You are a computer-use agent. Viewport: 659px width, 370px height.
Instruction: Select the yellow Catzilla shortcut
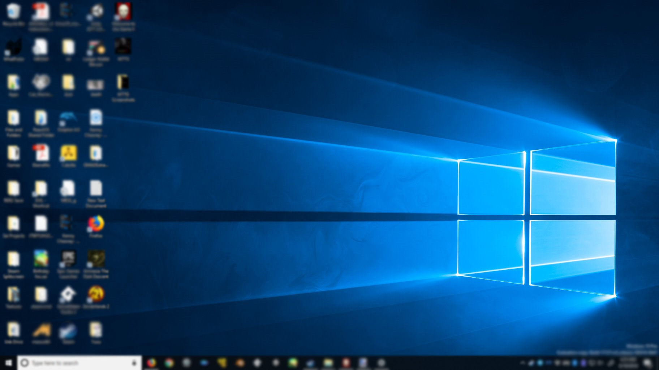click(68, 156)
